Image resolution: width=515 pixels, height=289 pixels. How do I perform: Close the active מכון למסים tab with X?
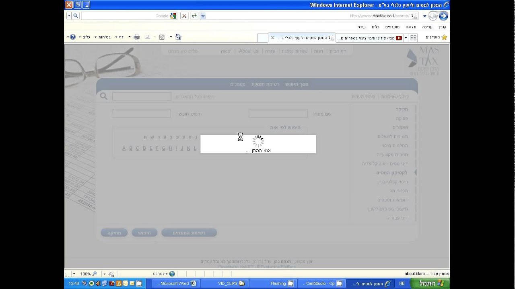(272, 38)
